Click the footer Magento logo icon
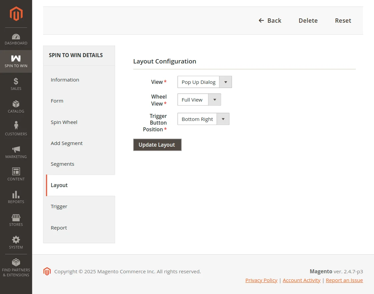Image resolution: width=374 pixels, height=294 pixels. coord(47,271)
